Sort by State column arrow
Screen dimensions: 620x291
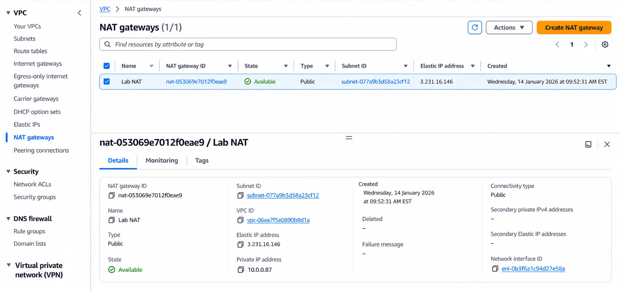tap(286, 66)
